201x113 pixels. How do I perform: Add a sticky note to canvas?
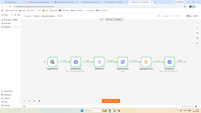point(198,33)
